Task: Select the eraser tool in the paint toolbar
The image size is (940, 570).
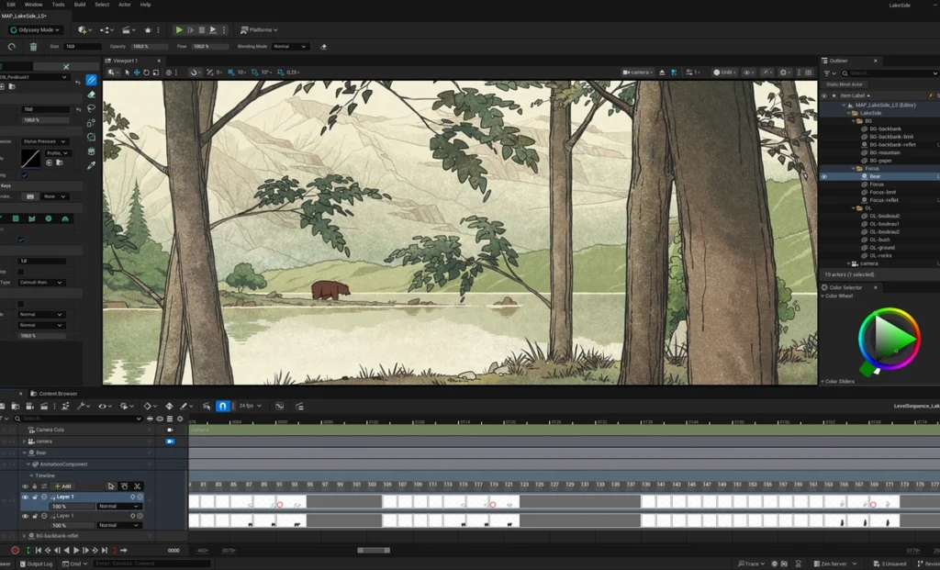Action: 91,95
